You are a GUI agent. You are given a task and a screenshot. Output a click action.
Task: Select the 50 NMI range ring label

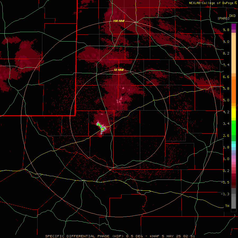119,70
